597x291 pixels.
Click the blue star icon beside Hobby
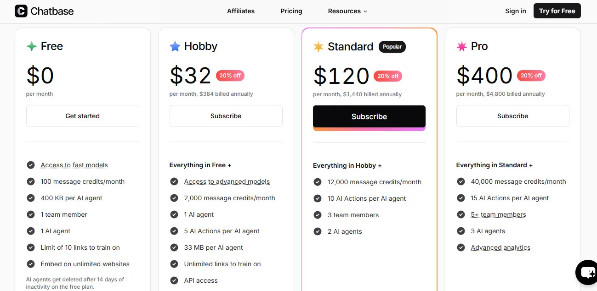click(174, 45)
